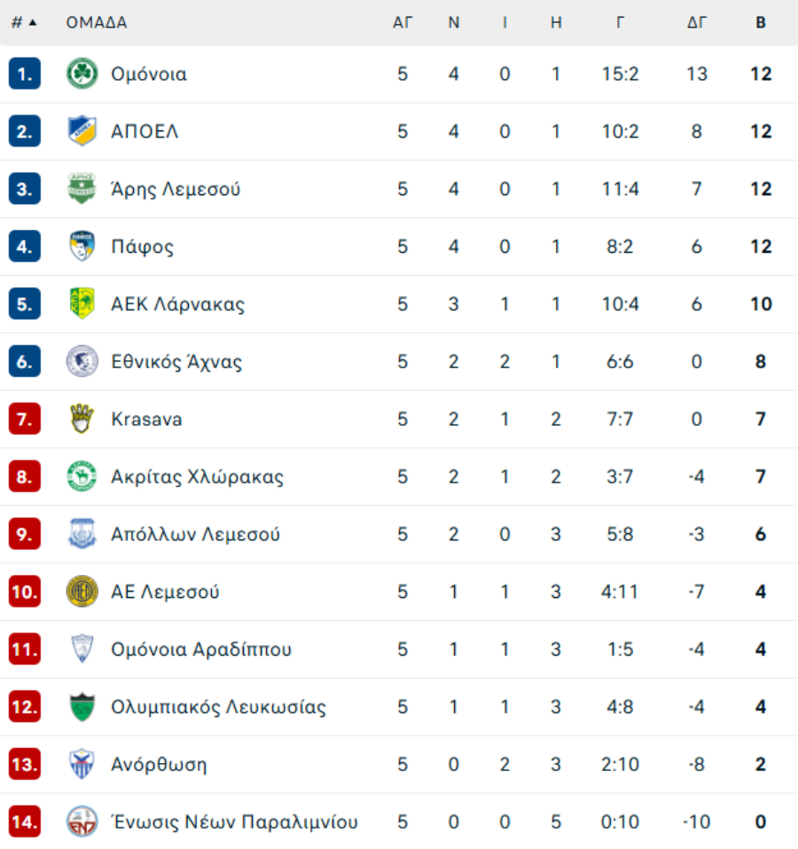This screenshot has height=849, width=798.
Task: Click the ΑΠΟΕΛ team logo
Action: tap(82, 131)
